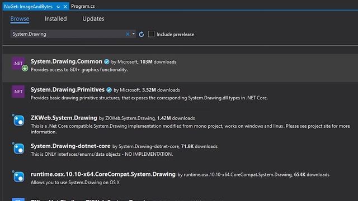
Task: Close the NuGet: ImageAndBytes tab
Action: tap(65, 7)
